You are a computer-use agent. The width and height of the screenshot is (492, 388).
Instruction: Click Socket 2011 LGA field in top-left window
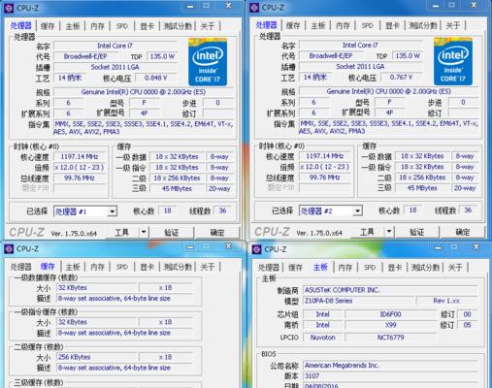point(115,67)
